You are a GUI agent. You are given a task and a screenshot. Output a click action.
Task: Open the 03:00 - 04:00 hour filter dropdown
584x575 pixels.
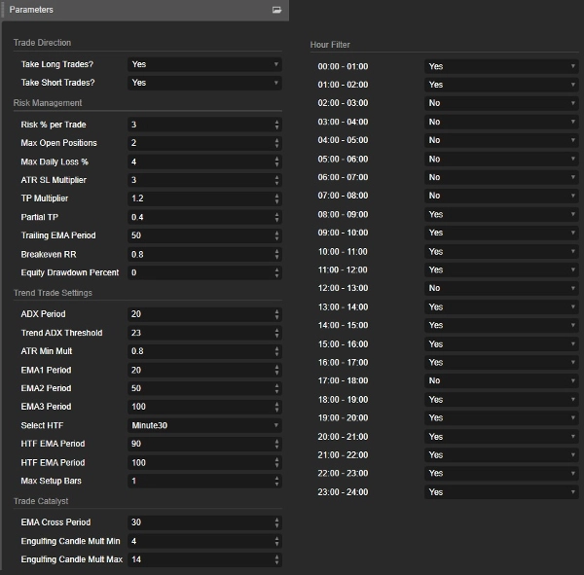[501, 122]
